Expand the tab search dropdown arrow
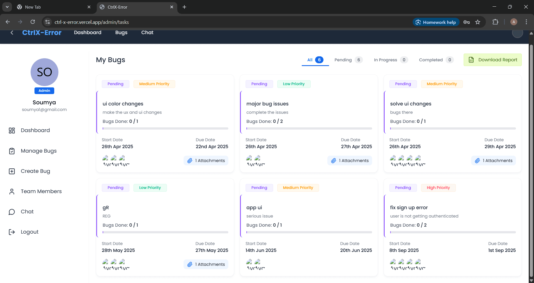The image size is (534, 283). [7, 7]
